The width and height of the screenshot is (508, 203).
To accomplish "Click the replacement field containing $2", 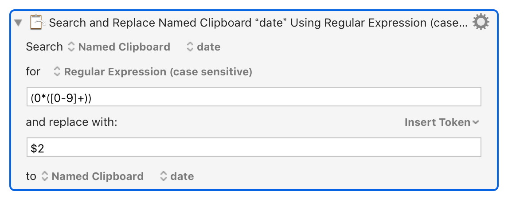I will (x=254, y=147).
